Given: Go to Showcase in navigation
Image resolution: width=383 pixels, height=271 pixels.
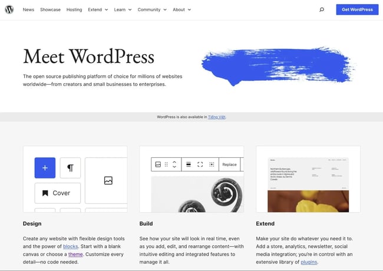Looking at the screenshot, I should [50, 9].
